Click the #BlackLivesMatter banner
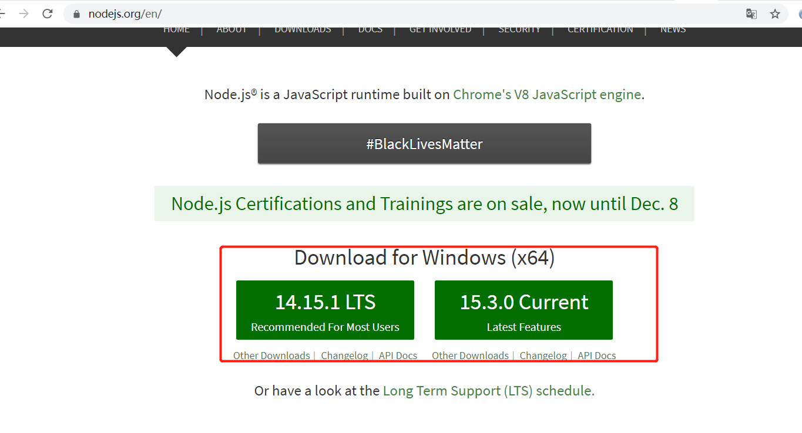The height and width of the screenshot is (433, 802). 424,143
